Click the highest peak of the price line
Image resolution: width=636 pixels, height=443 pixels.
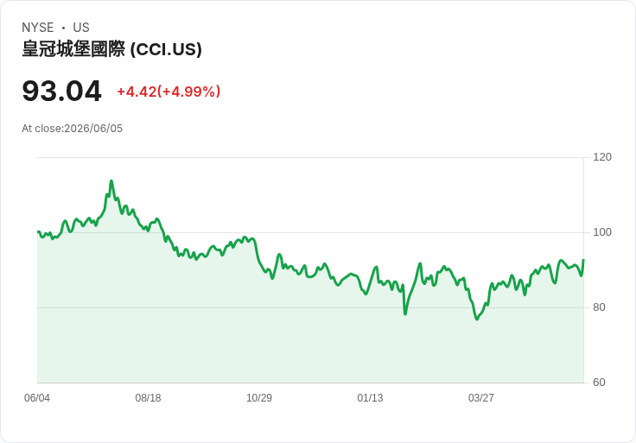click(111, 181)
